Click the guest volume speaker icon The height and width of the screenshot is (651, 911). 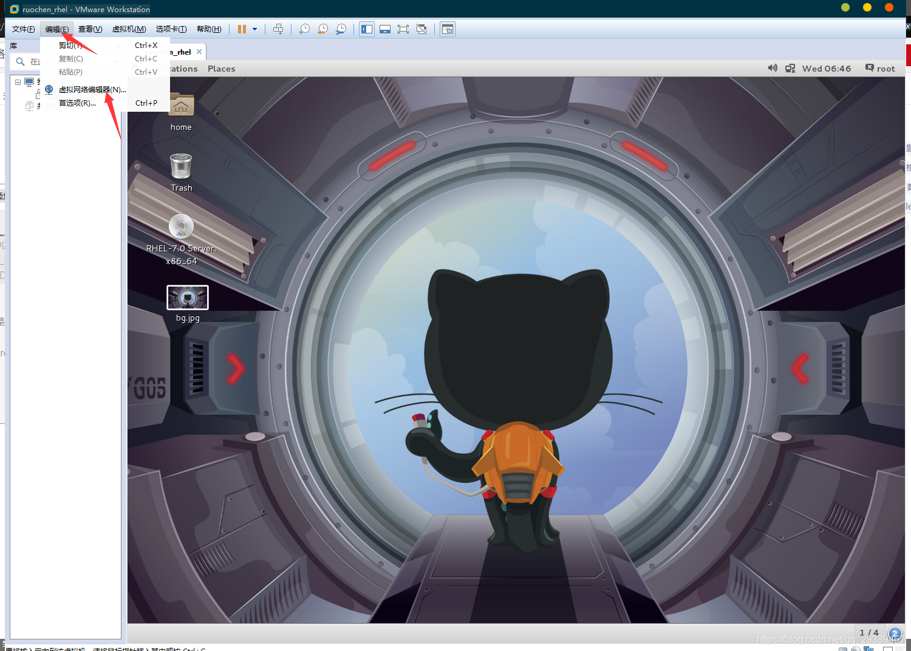[x=773, y=68]
